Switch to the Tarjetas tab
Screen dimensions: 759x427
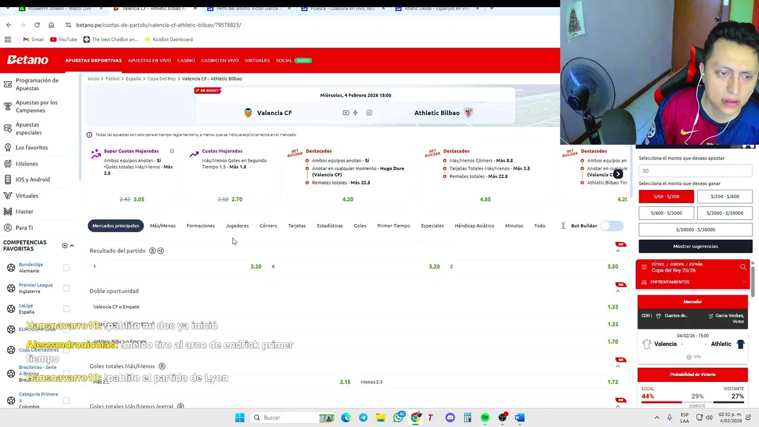tap(296, 226)
